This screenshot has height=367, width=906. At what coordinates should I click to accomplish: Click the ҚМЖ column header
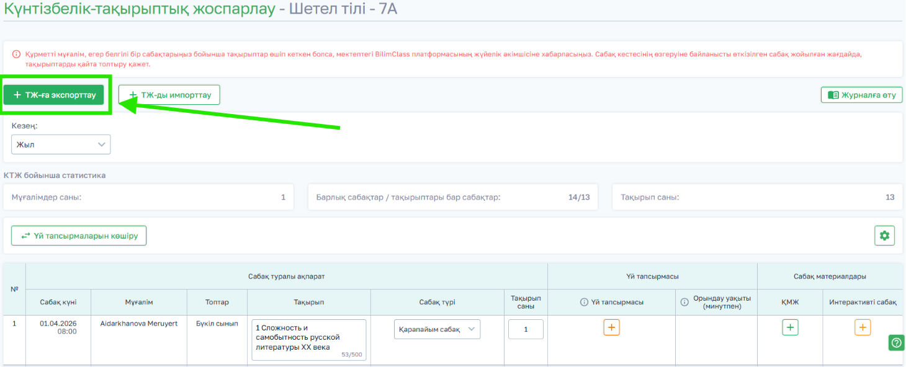(x=790, y=303)
